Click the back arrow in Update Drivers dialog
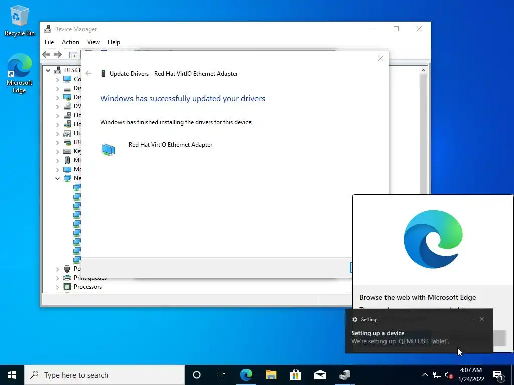The image size is (514, 385). (88, 73)
